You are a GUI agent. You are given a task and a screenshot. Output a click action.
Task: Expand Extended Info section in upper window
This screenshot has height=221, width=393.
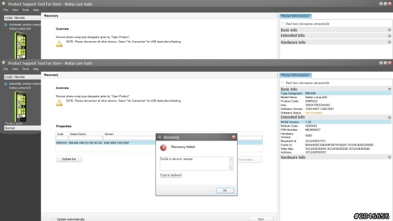(x=389, y=36)
